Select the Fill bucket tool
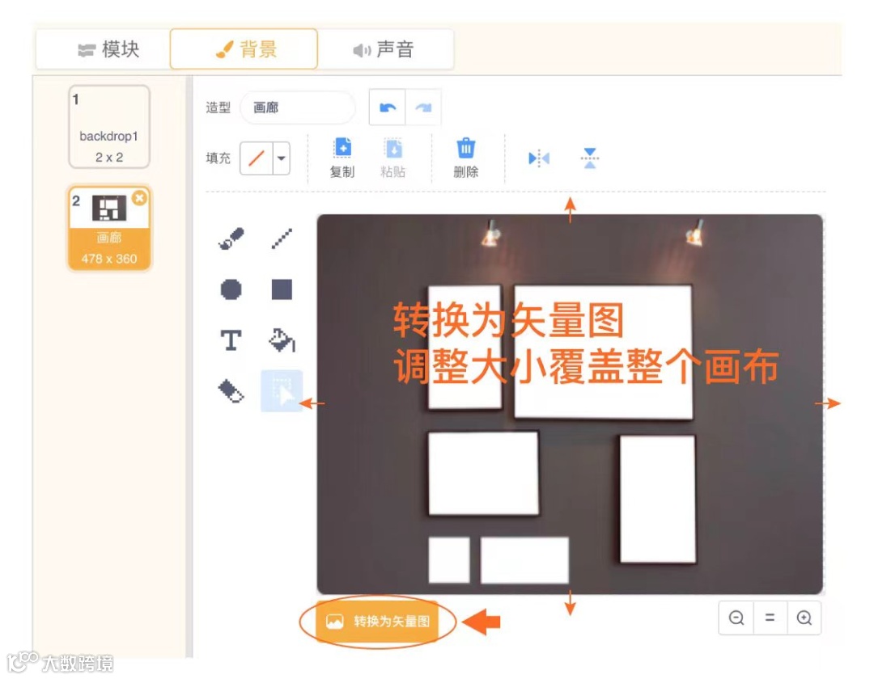This screenshot has width=874, height=679. click(282, 340)
